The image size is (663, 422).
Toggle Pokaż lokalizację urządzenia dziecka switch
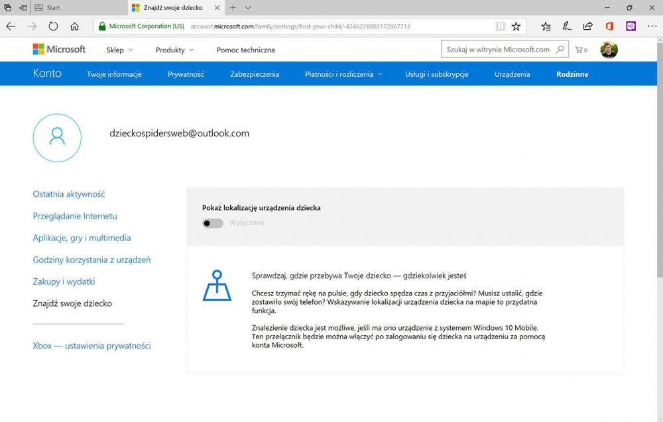tap(213, 223)
